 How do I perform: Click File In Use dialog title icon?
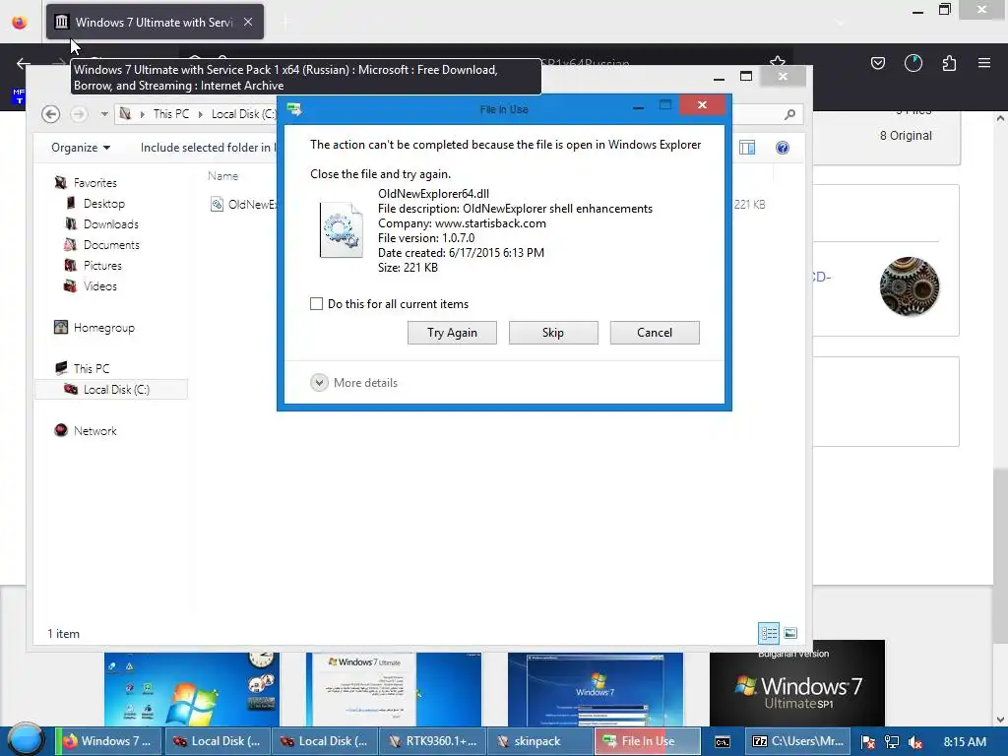pyautogui.click(x=295, y=109)
